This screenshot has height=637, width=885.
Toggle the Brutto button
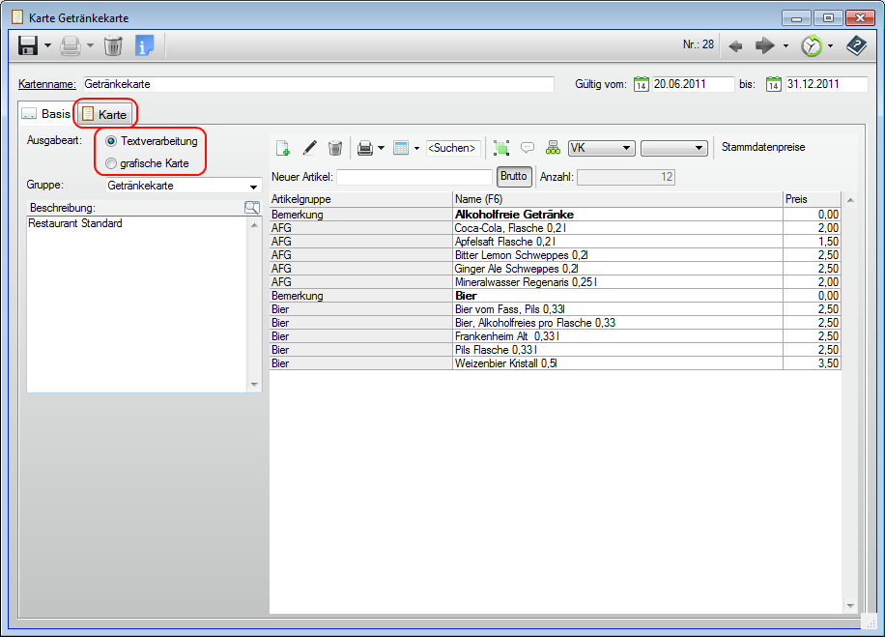513,177
